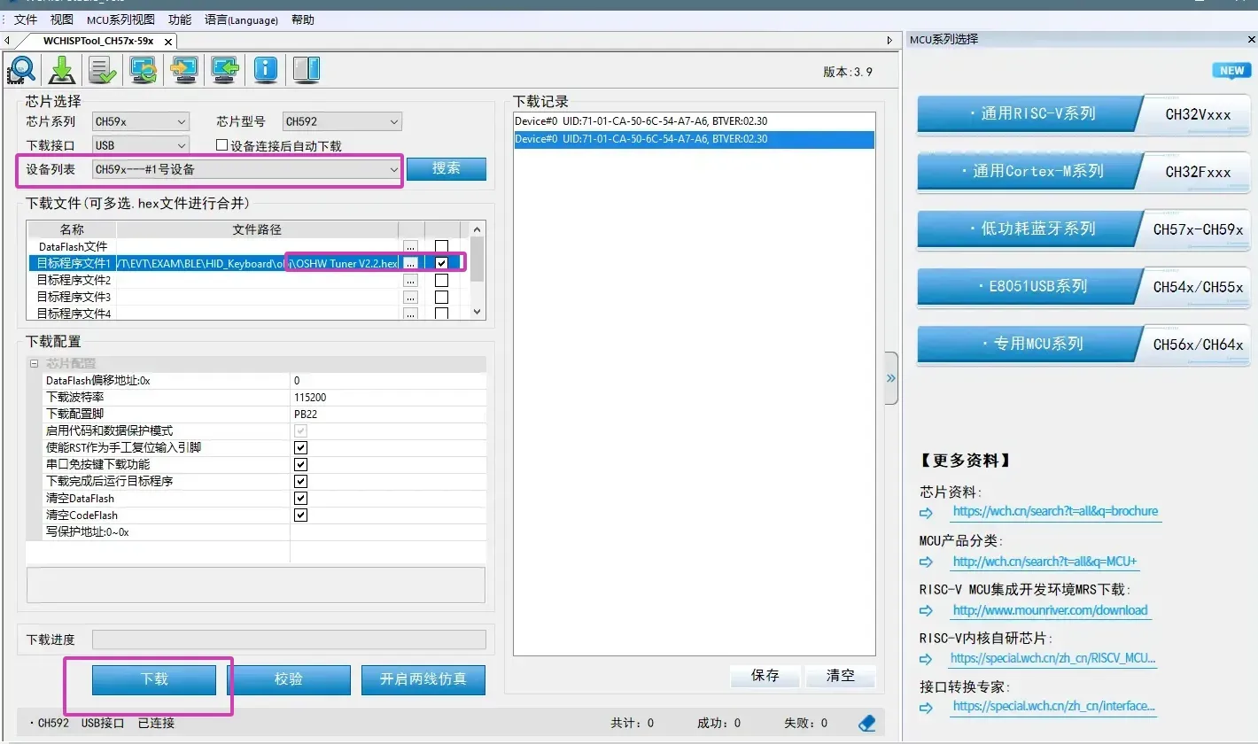Open the blue info toolbar icon

[266, 69]
